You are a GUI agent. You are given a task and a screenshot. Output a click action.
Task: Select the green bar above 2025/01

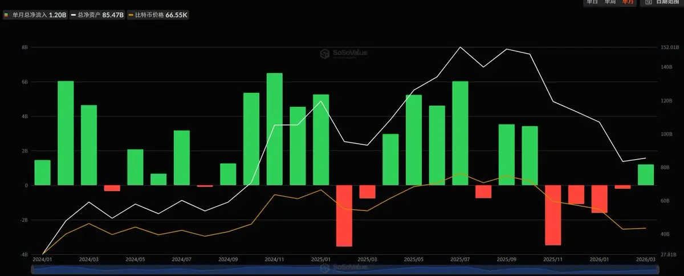point(321,140)
